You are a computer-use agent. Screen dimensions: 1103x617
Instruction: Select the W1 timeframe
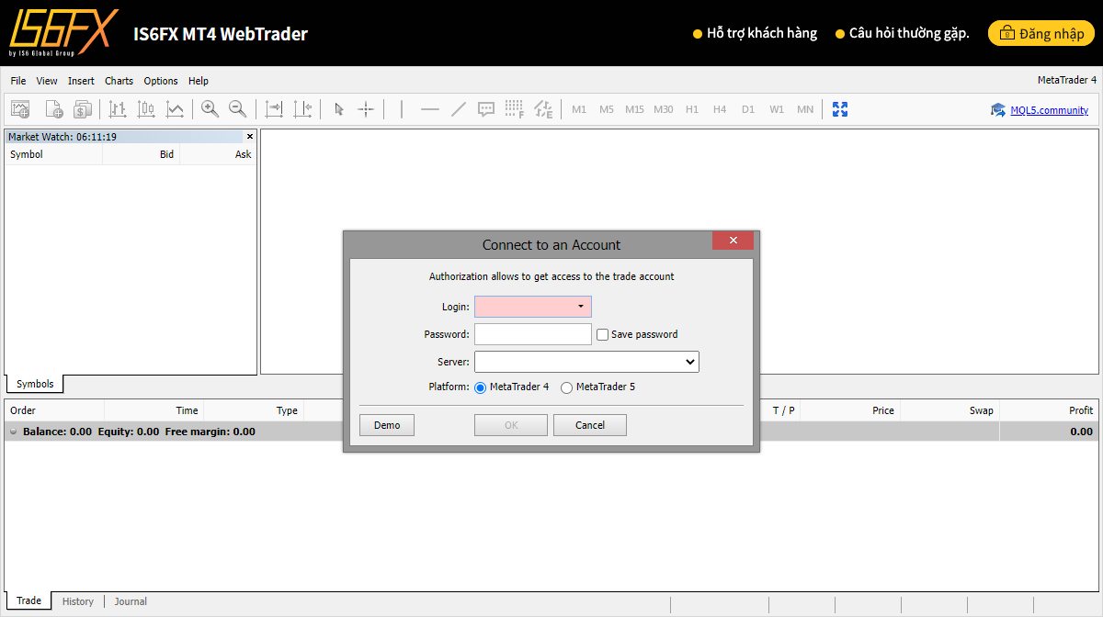(777, 109)
